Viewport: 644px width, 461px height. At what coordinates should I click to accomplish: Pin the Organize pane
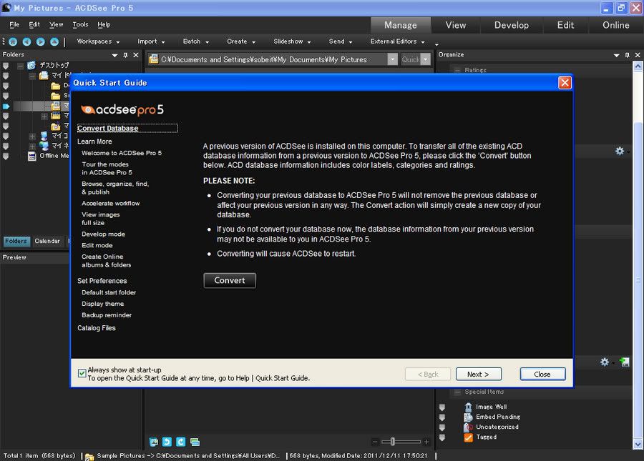(x=627, y=55)
